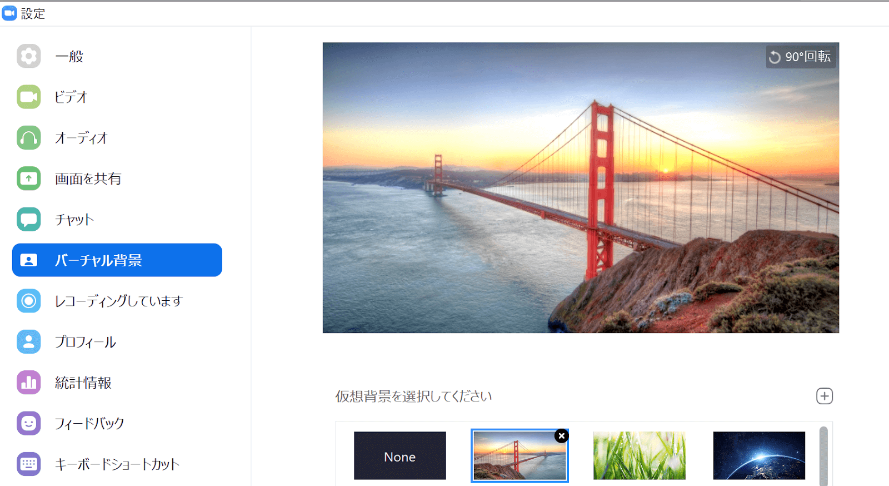This screenshot has width=889, height=486.
Task: Click the Zoom app logo in title bar
Action: point(9,13)
